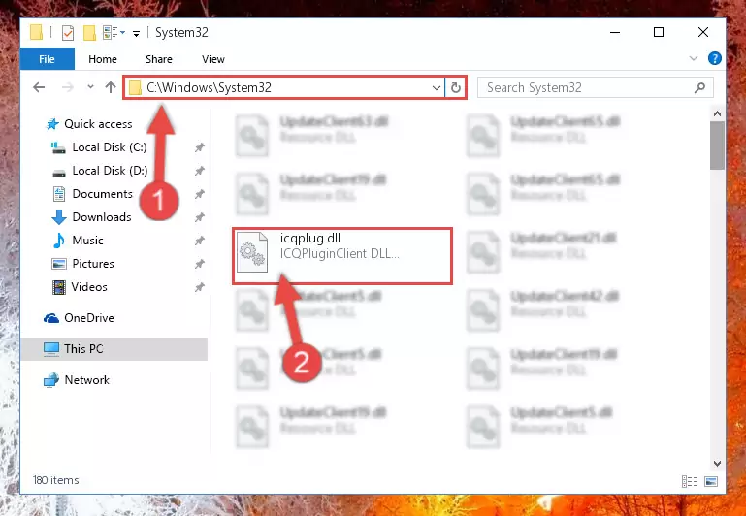Click the pin icon beside Local Disk (D:)
This screenshot has width=746, height=516.
200,171
